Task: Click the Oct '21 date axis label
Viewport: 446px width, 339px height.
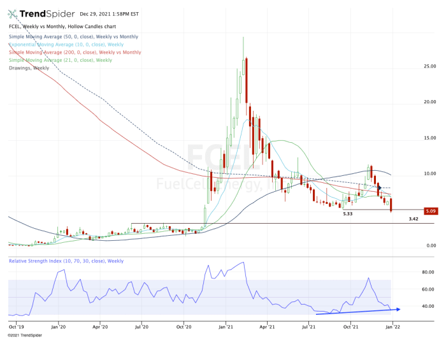Action: pos(350,327)
